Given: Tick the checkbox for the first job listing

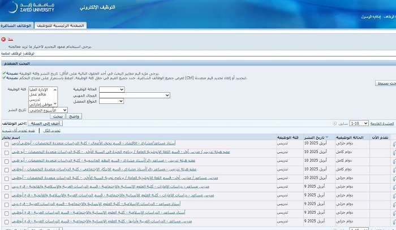Looking at the screenshot, I should coord(6,144).
